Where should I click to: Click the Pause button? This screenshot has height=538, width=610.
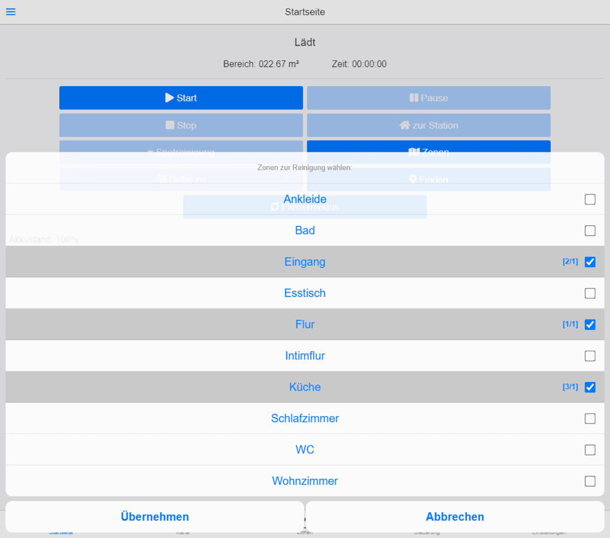click(429, 98)
